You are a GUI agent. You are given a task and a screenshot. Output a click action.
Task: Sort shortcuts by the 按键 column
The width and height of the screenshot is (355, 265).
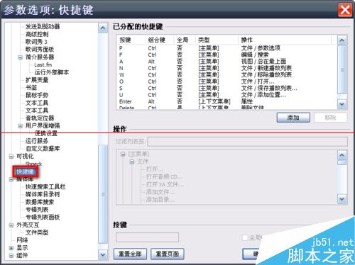coord(131,40)
